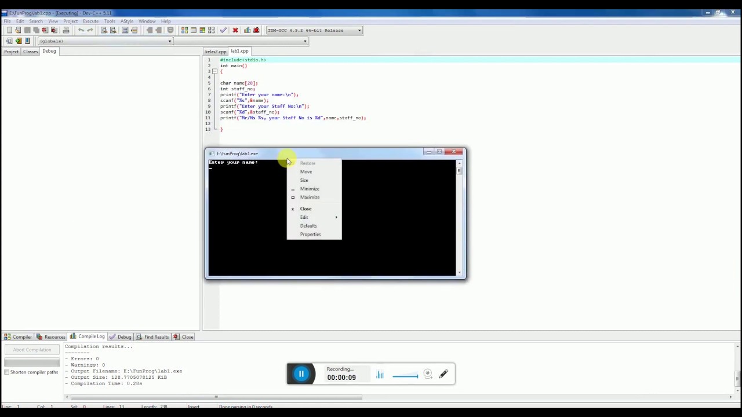
Task: Switch to the lab1.cpp editor tab
Action: pos(239,51)
